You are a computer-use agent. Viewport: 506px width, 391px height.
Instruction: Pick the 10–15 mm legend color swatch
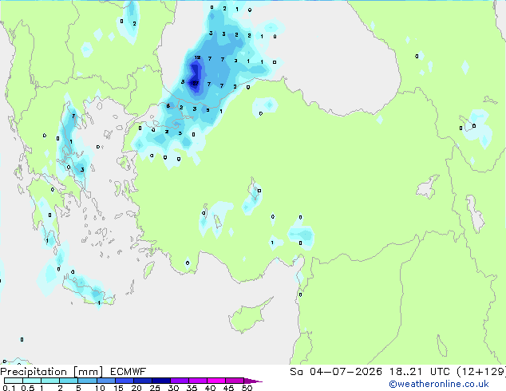[x=106, y=381]
